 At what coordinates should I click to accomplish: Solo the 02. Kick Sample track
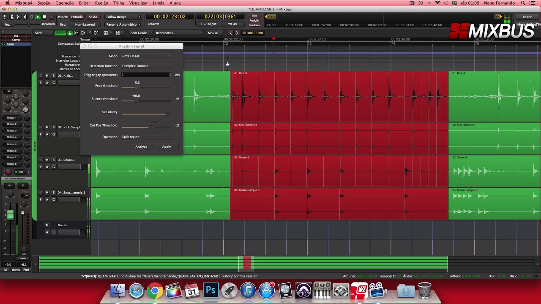pos(53,127)
